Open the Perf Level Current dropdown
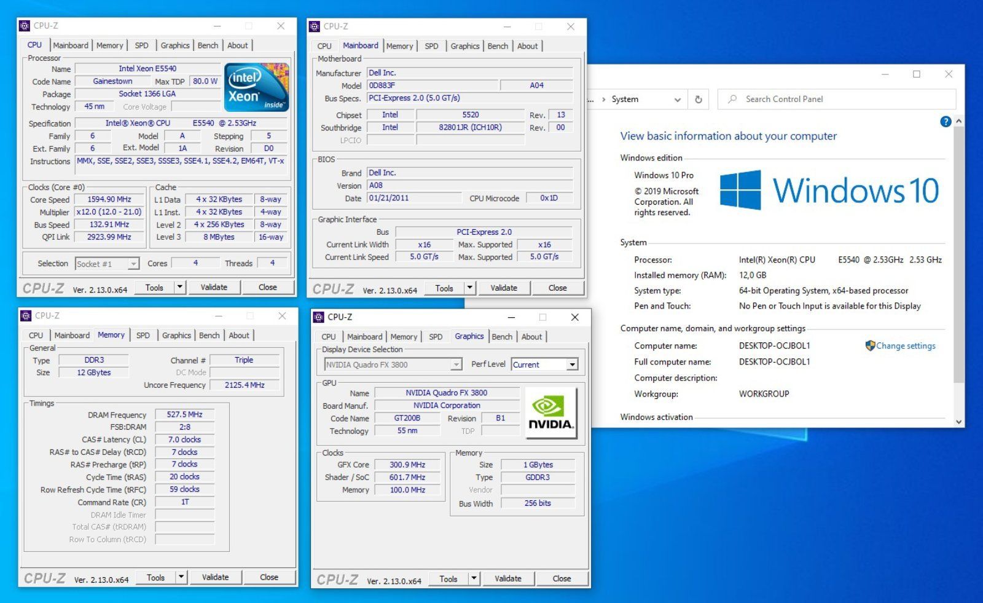 coord(572,365)
